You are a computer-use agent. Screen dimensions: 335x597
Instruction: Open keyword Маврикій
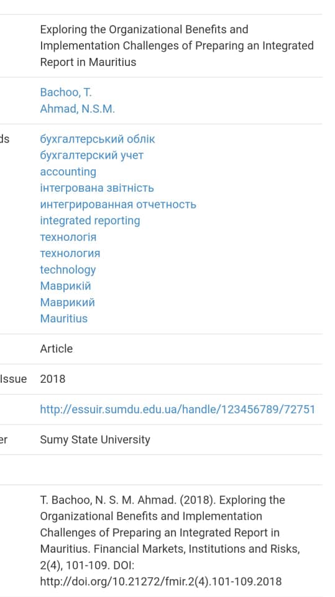65,286
